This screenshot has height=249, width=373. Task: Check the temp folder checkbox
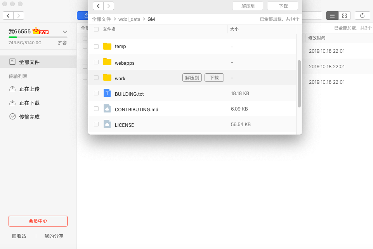96,46
